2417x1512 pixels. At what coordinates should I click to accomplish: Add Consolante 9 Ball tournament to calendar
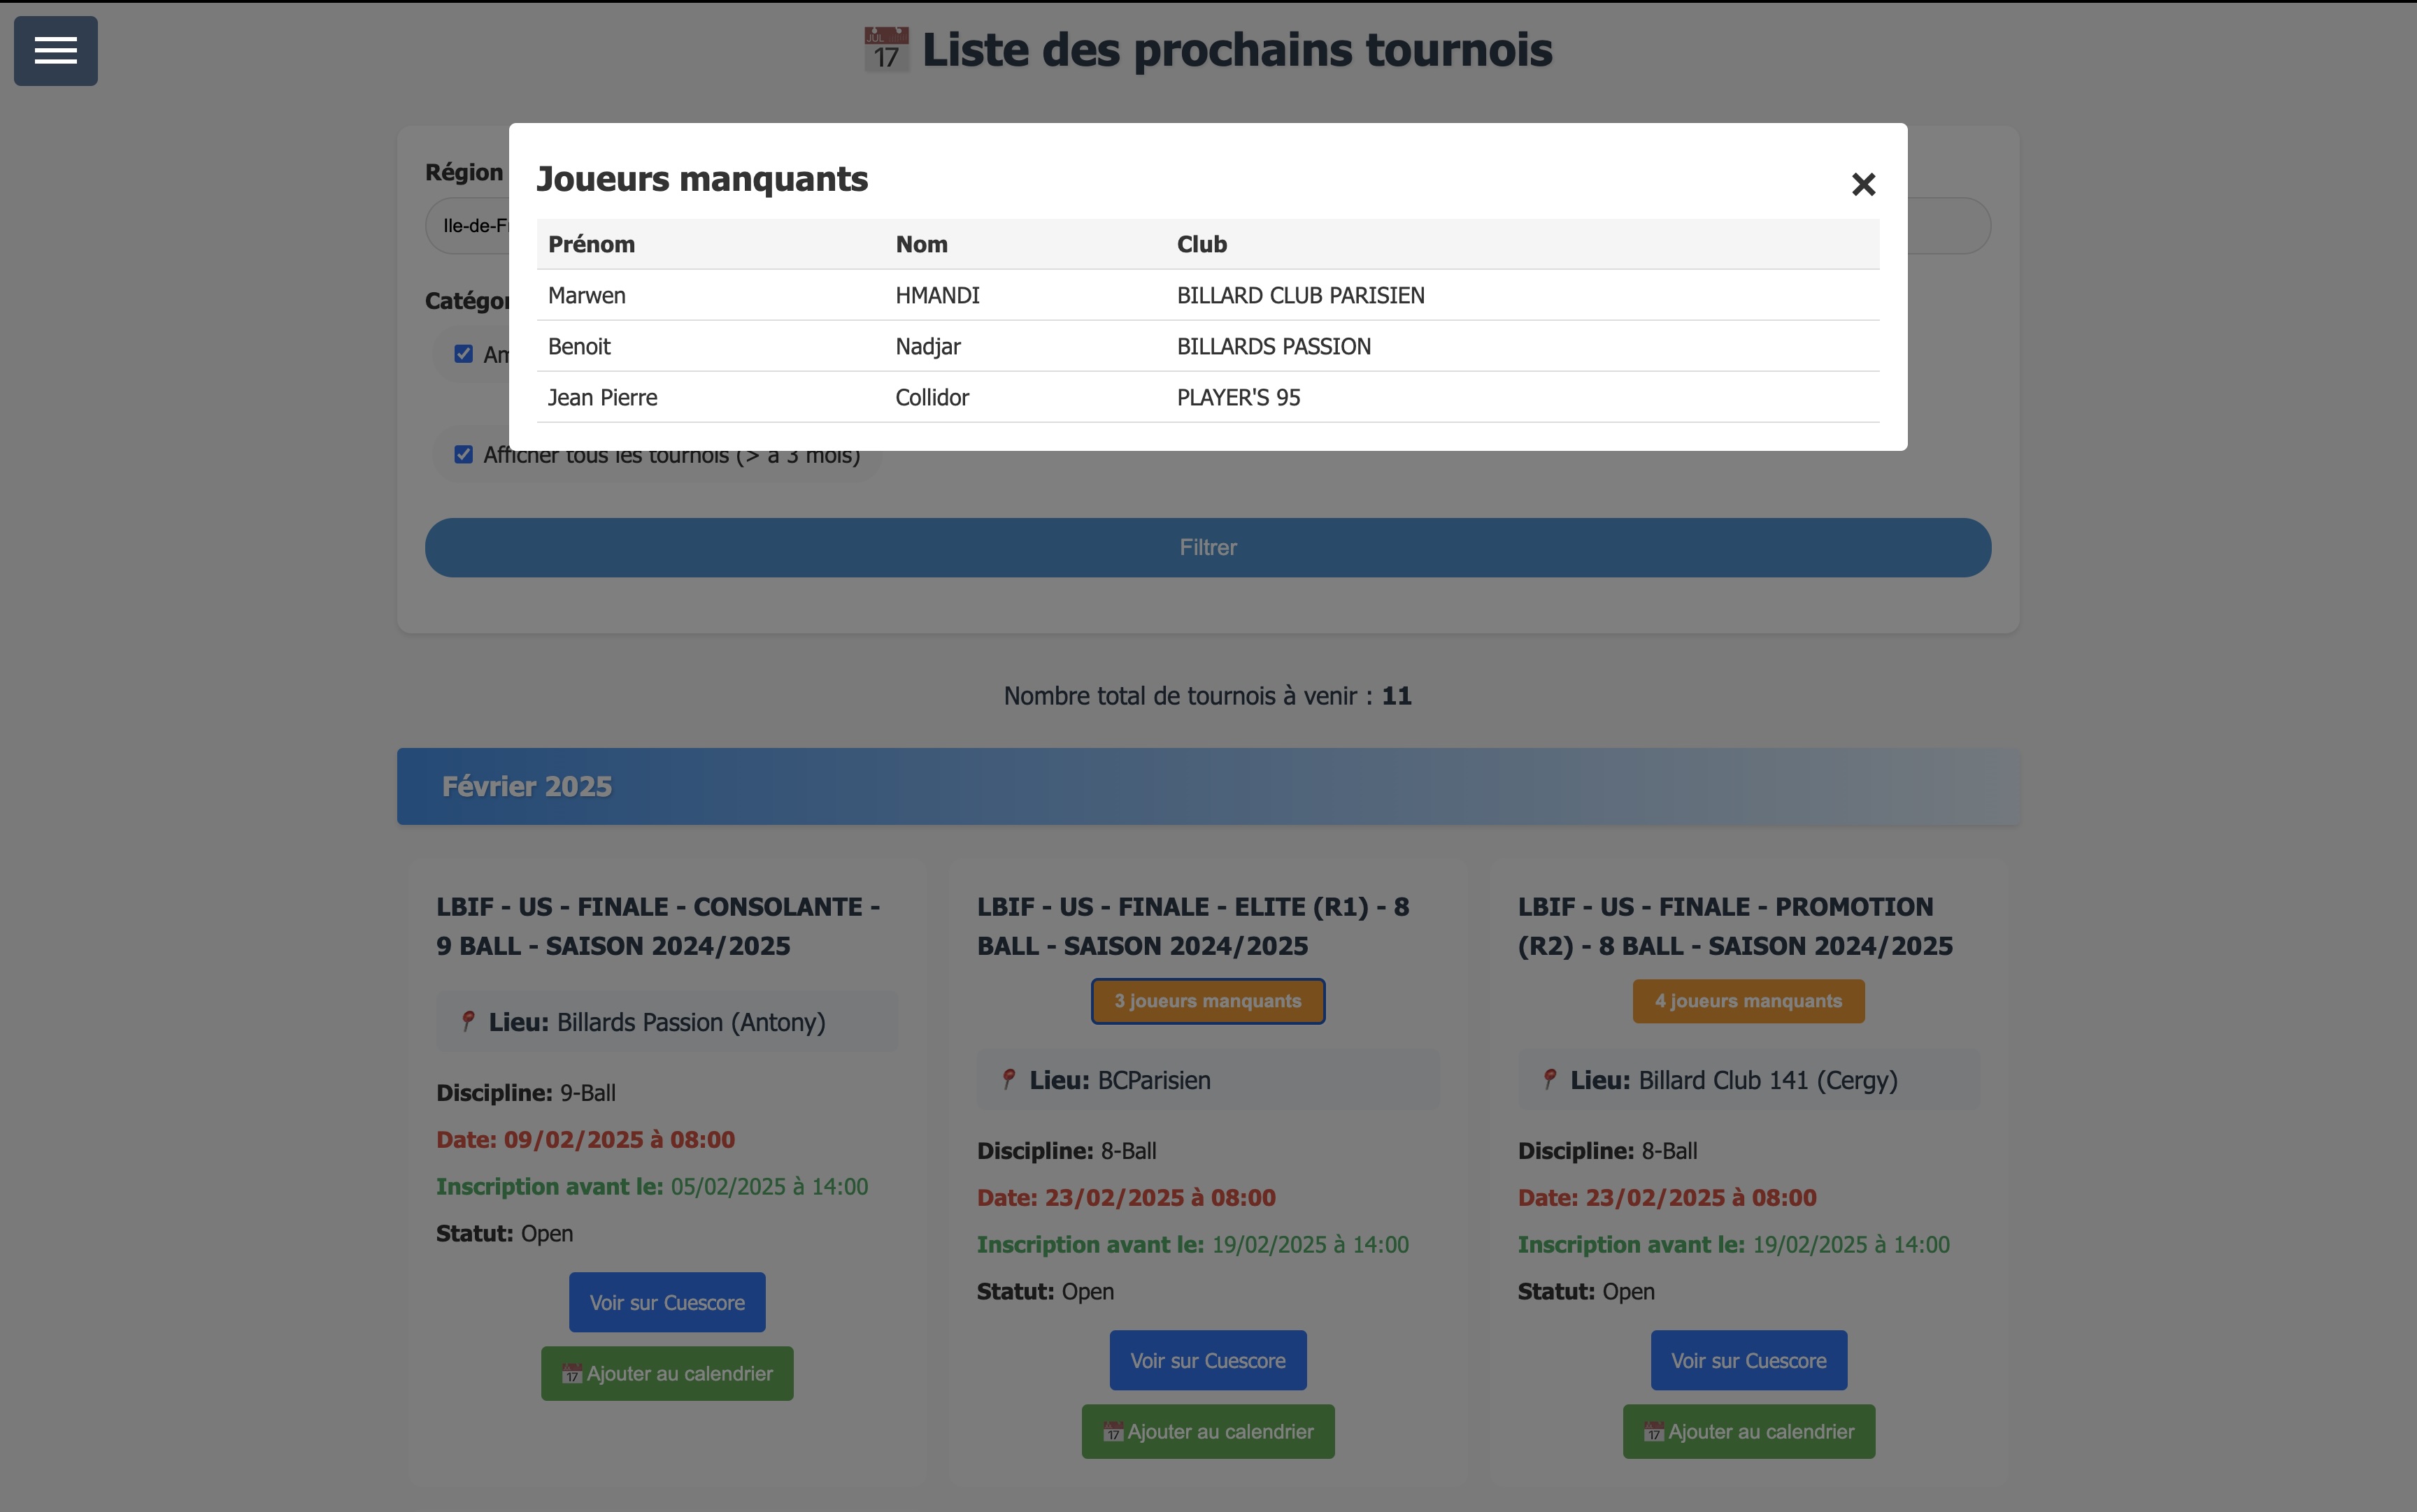(666, 1373)
